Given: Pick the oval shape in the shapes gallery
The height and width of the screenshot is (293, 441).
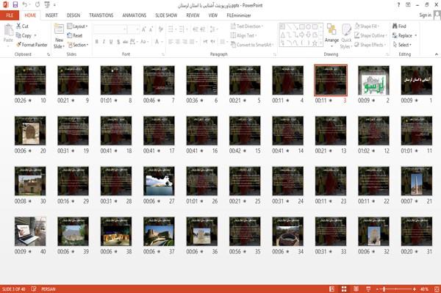Looking at the screenshot, I should pos(308,26).
